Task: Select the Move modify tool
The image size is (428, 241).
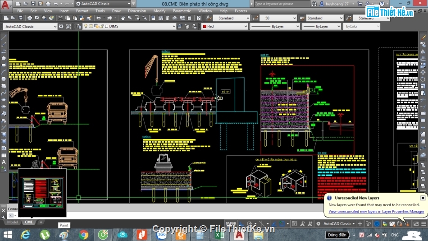Action: tap(423, 72)
